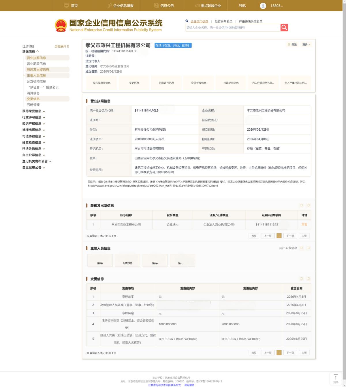Expand 自主公示信息 section

coord(34,155)
